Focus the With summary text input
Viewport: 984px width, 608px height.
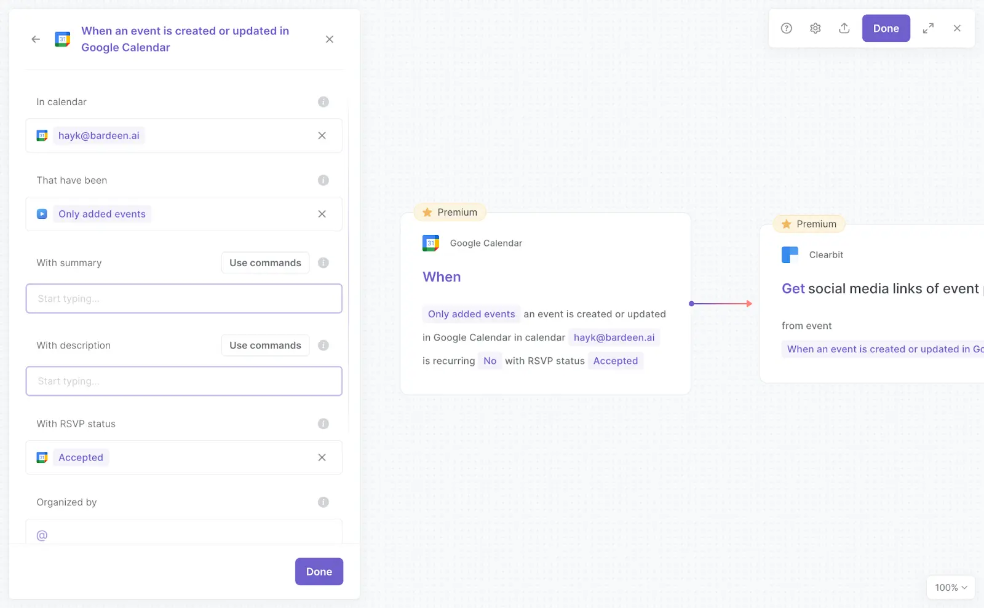point(184,299)
